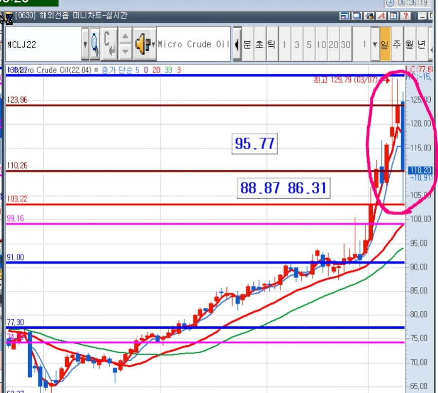Click the 70.00 price axis label
The image size is (438, 393).
coord(419,362)
